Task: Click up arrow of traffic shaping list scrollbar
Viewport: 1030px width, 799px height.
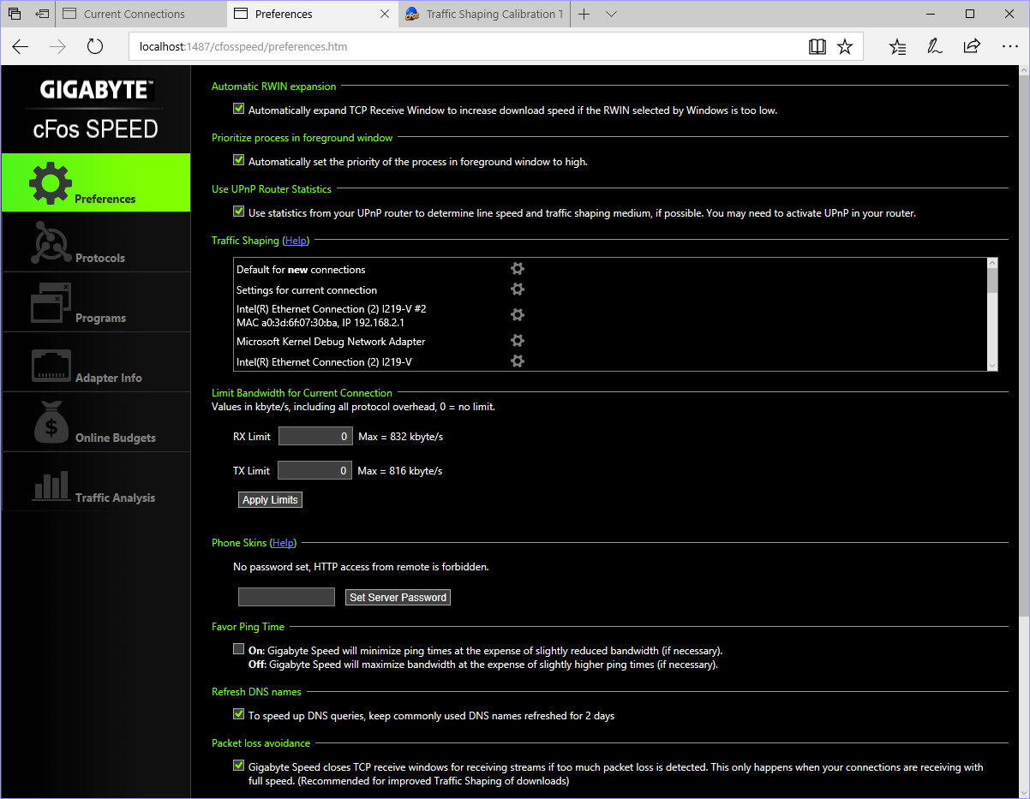Action: coord(992,264)
